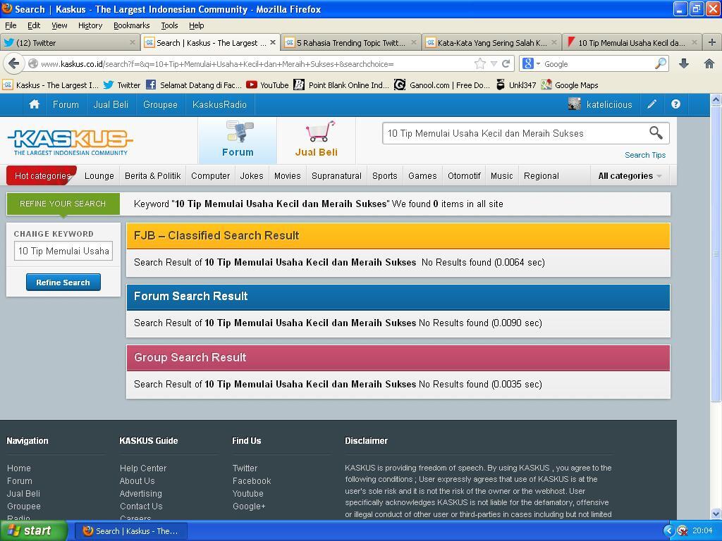Open the Selamat Datang di Facebook bookmark
722x541 pixels.
194,85
